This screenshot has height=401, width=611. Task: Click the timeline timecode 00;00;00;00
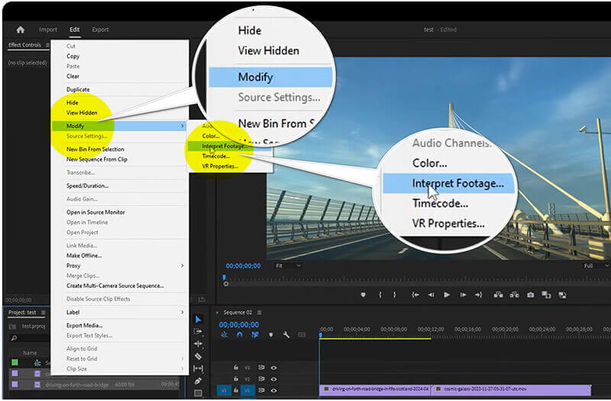pos(239,325)
